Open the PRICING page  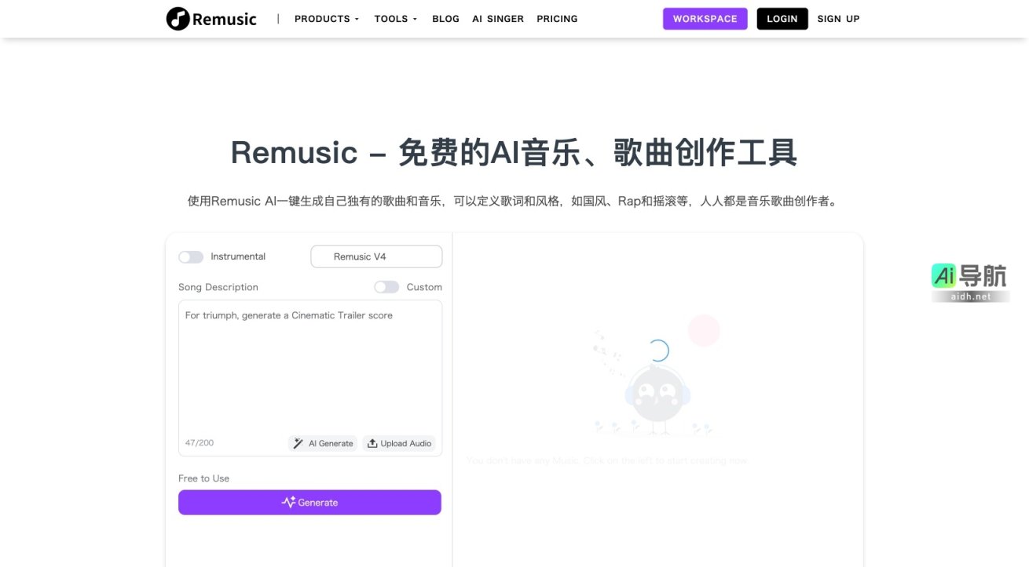[x=557, y=18]
